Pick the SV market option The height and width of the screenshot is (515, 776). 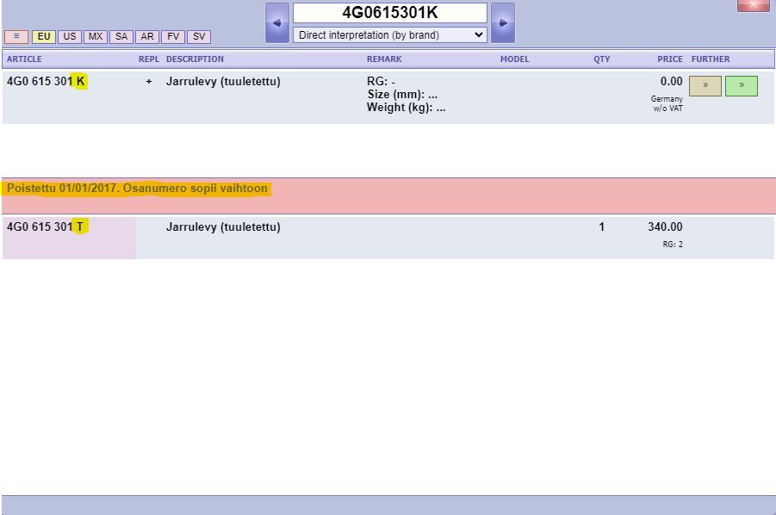pos(199,37)
